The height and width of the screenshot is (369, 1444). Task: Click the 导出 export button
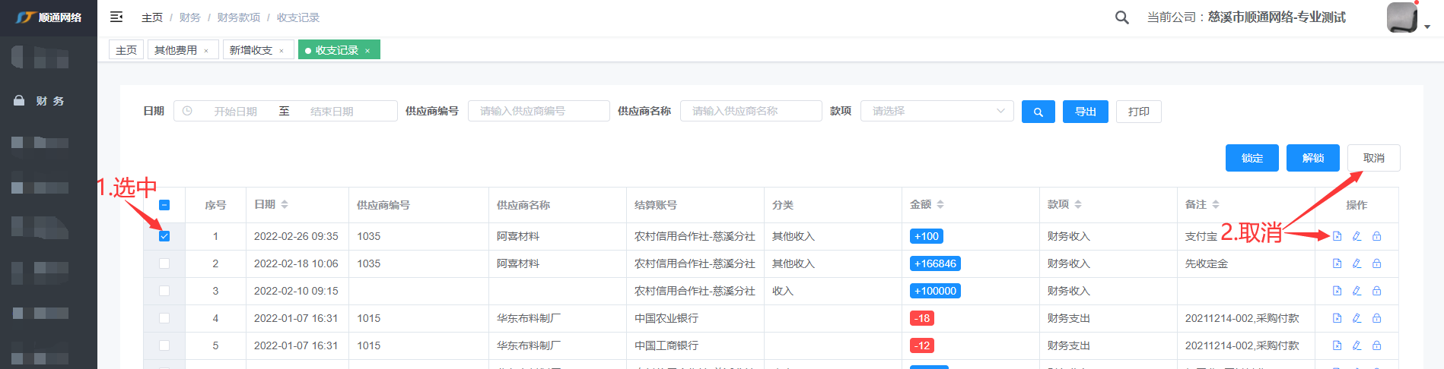[1085, 112]
